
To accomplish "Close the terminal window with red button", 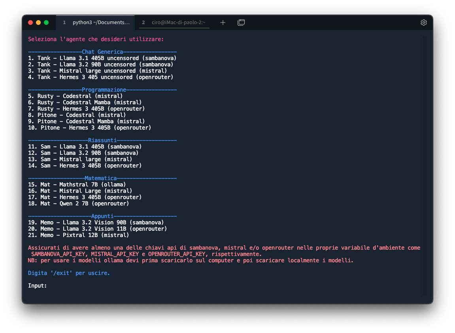I will pyautogui.click(x=30, y=23).
